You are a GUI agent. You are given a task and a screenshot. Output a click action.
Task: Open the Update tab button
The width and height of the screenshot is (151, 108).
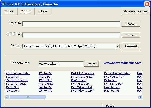9,11
